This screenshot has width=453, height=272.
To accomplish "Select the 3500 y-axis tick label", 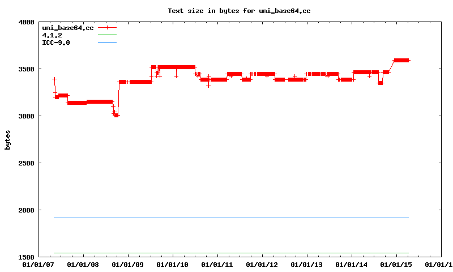I will tap(27, 69).
